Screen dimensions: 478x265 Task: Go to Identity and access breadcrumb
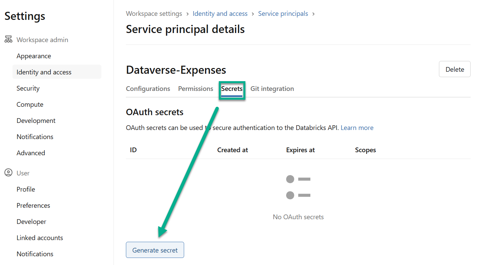(220, 13)
